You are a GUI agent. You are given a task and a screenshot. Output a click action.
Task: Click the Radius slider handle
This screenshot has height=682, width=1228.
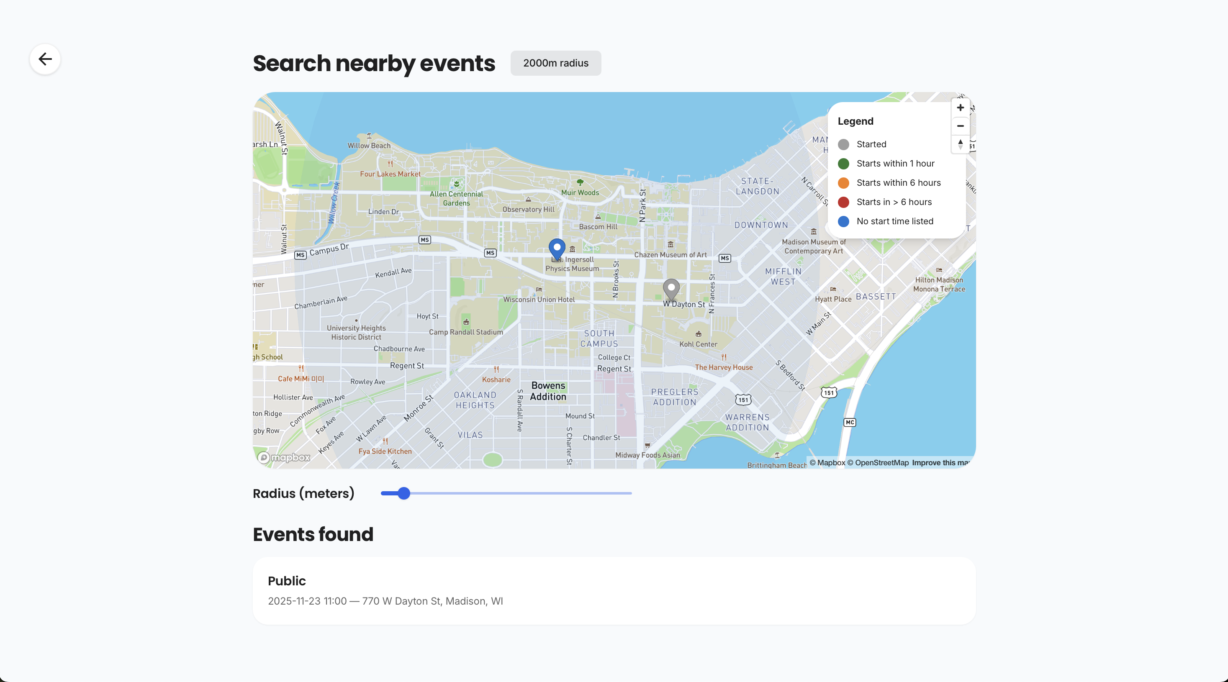(404, 493)
